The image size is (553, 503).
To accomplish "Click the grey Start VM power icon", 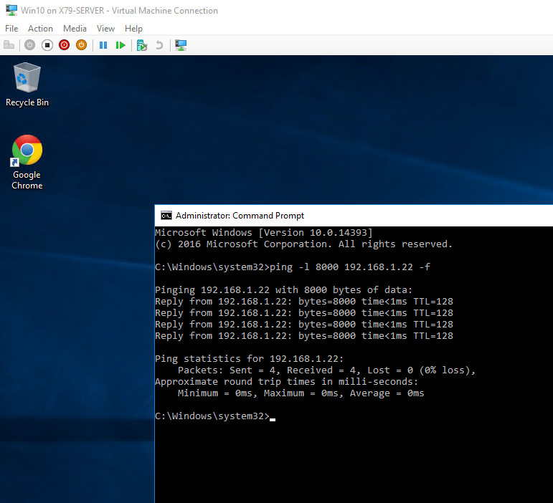I will 29,45.
